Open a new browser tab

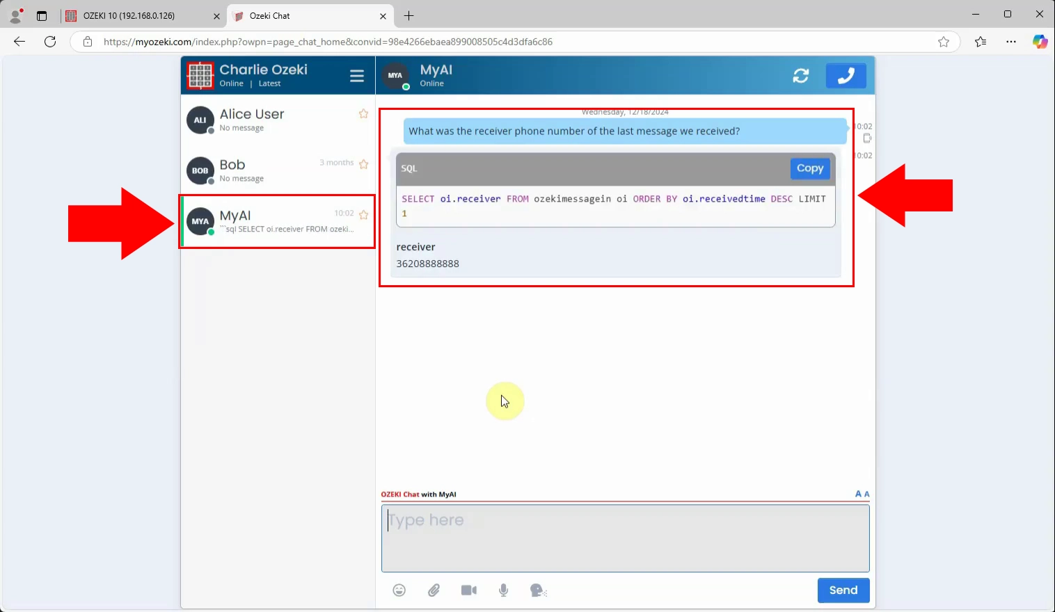click(409, 15)
